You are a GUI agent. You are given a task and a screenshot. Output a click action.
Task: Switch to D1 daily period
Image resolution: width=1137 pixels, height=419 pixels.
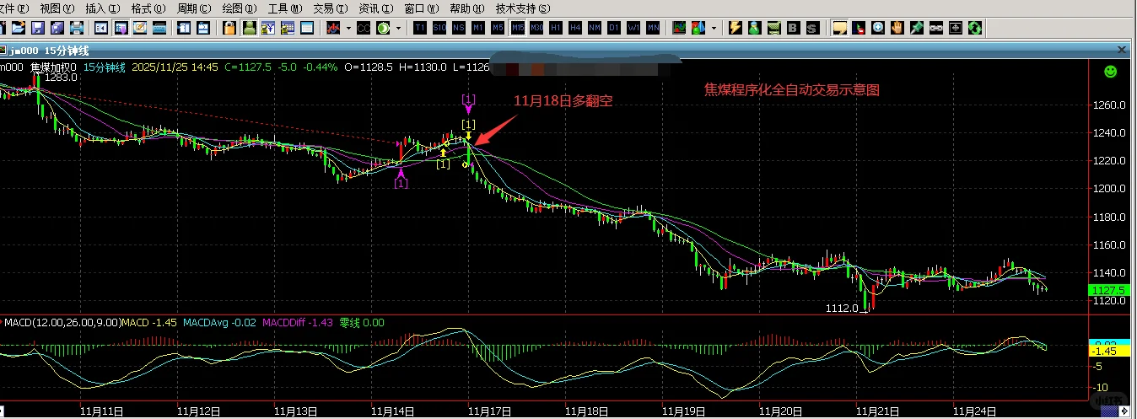(614, 28)
